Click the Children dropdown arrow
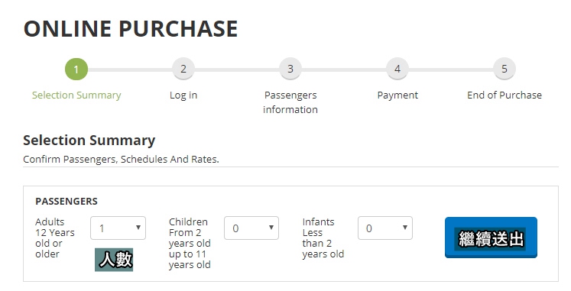Viewport: 571px width, 291px height. tap(271, 228)
